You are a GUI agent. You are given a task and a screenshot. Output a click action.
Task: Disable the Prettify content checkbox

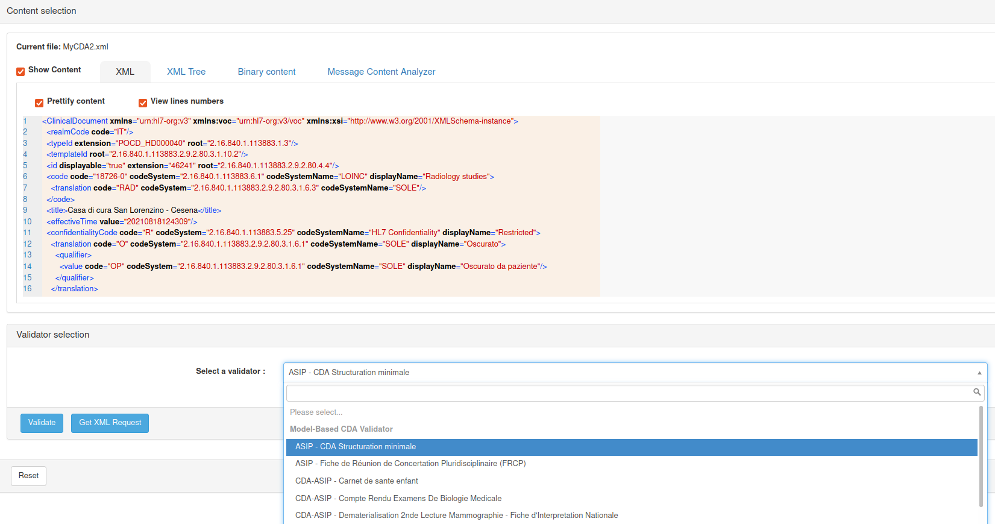pos(39,103)
